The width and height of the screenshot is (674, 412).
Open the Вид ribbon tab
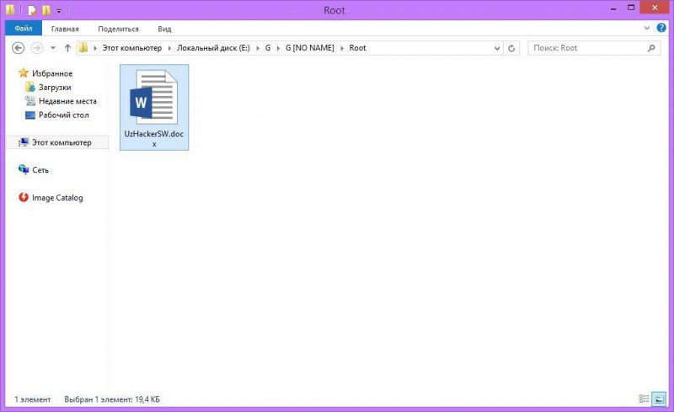click(164, 29)
